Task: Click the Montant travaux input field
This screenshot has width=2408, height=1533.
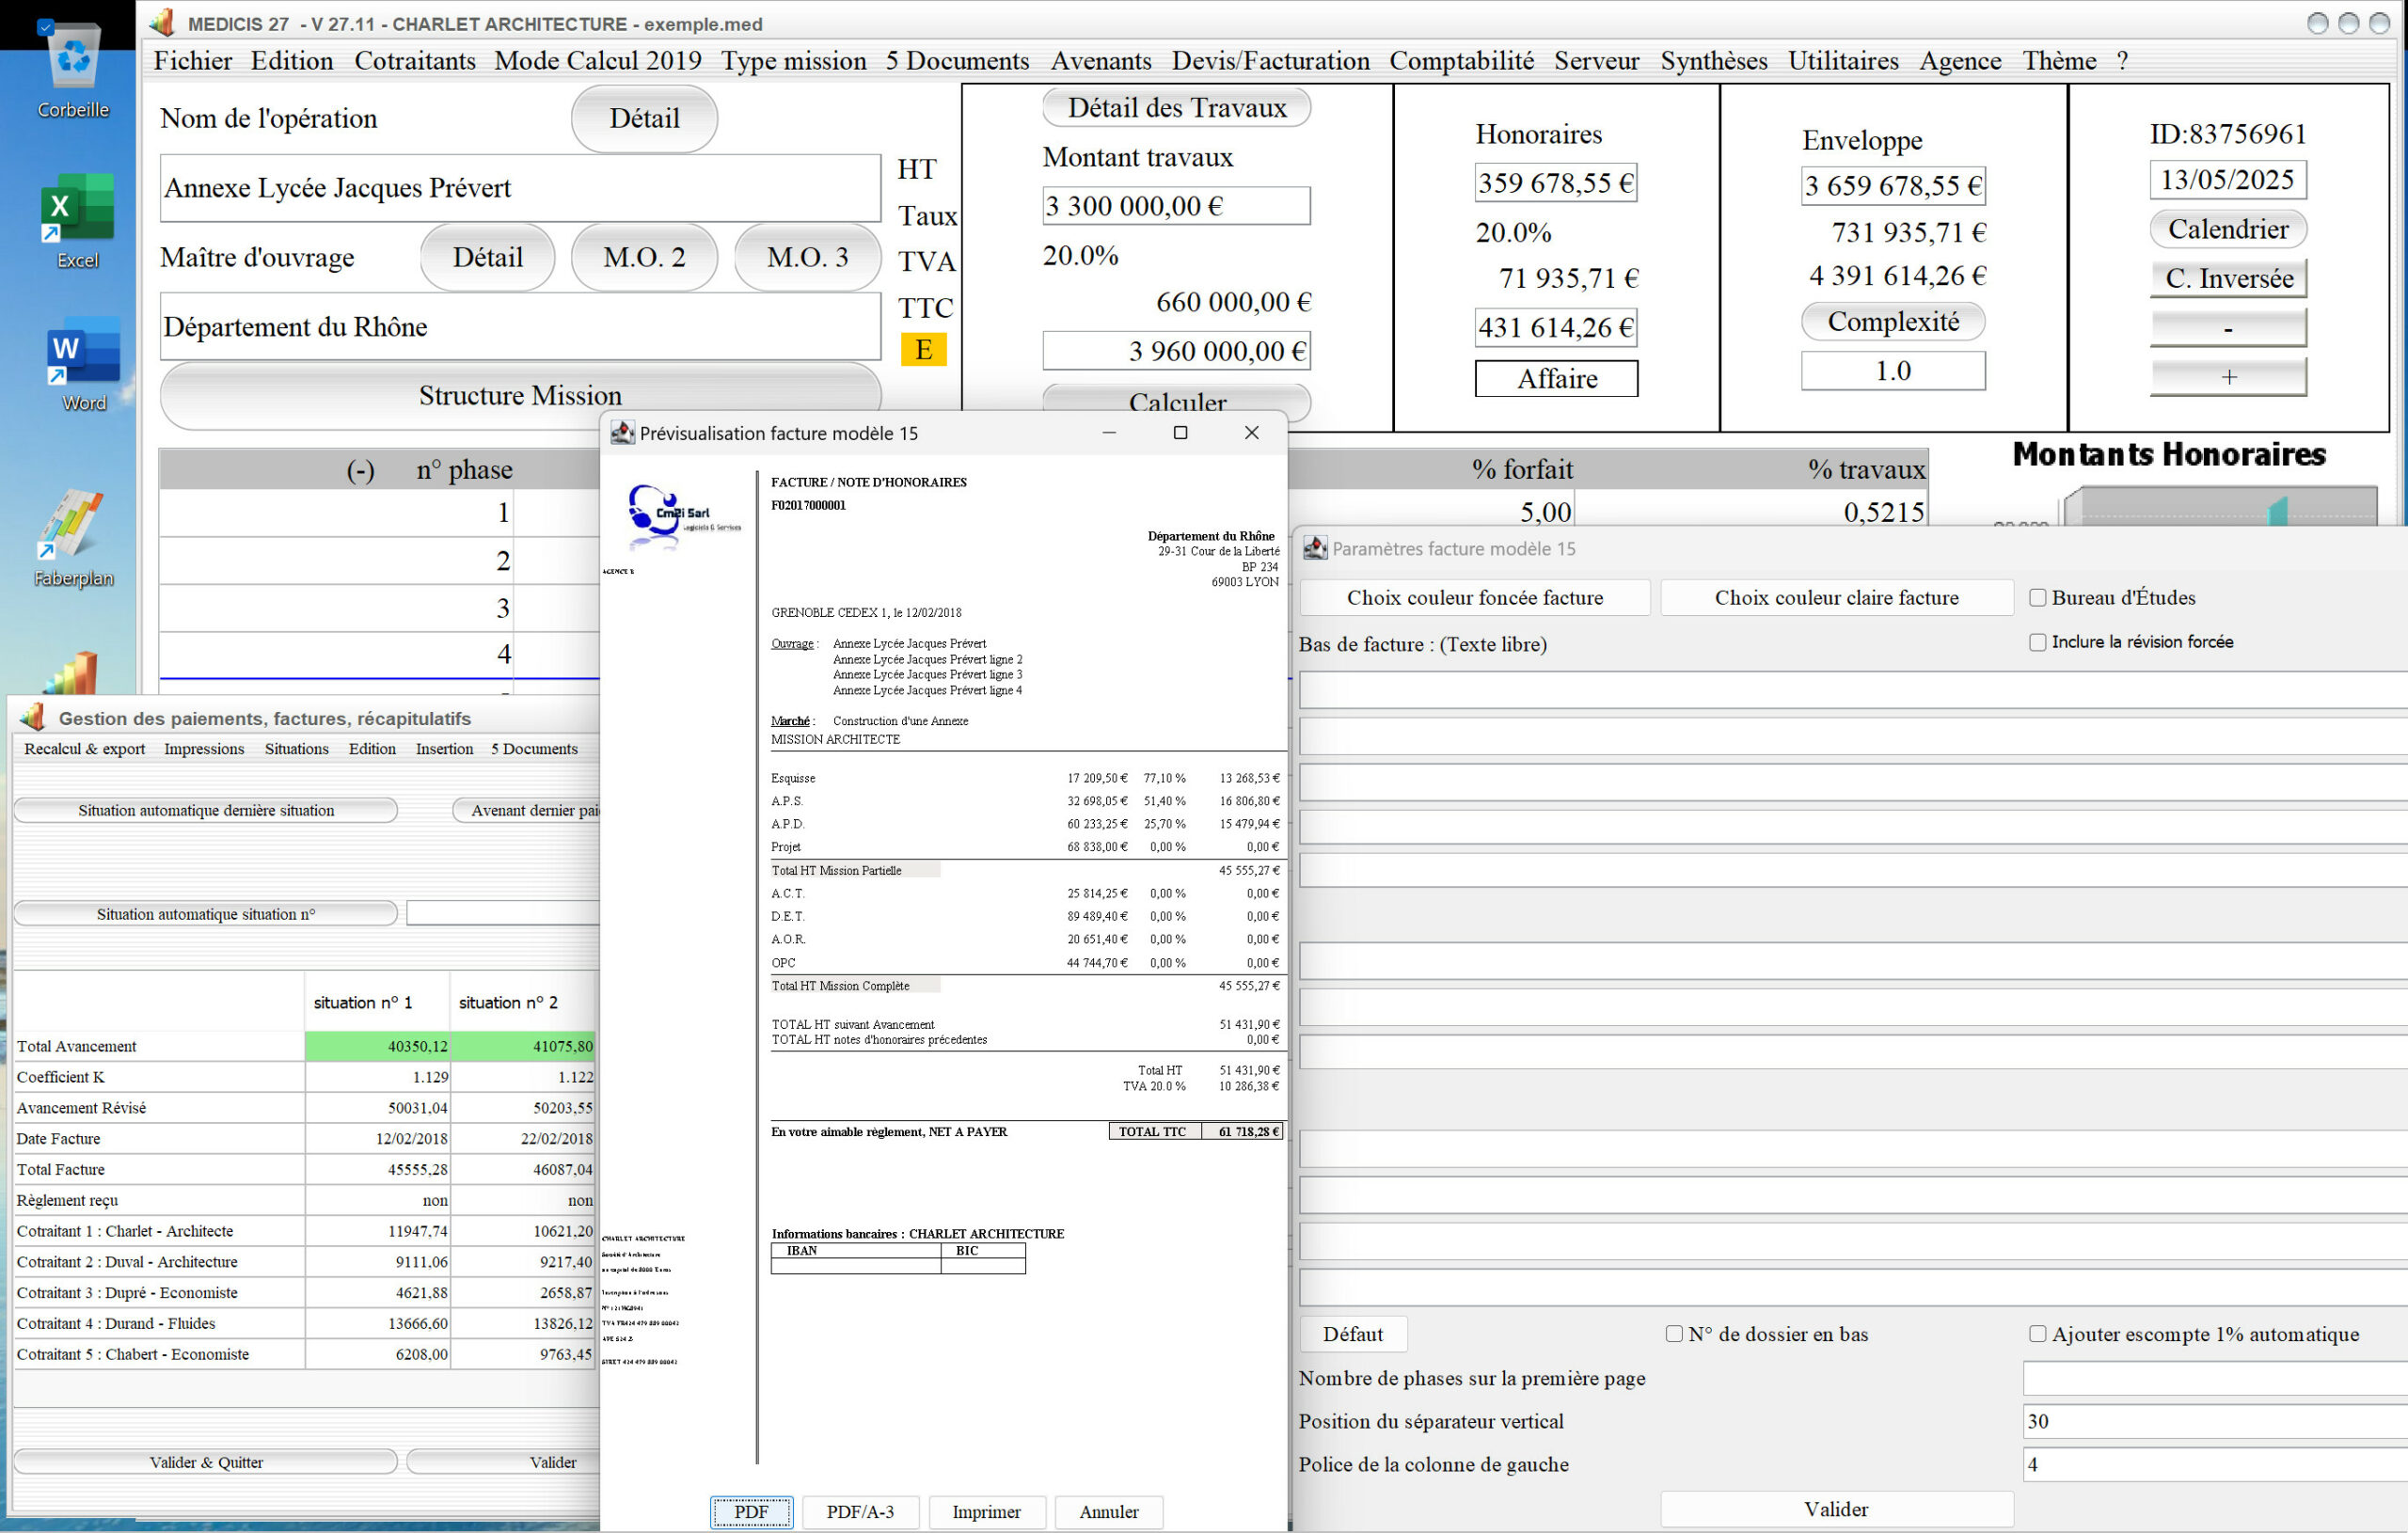Action: pos(1176,206)
